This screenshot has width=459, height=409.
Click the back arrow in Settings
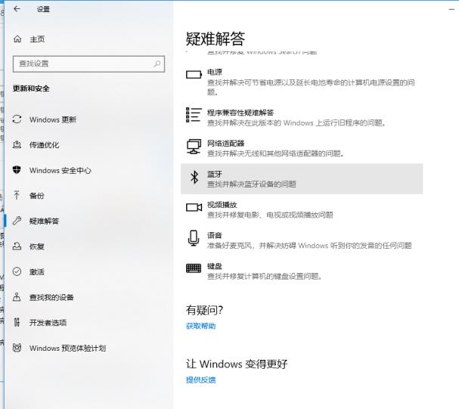click(x=17, y=9)
